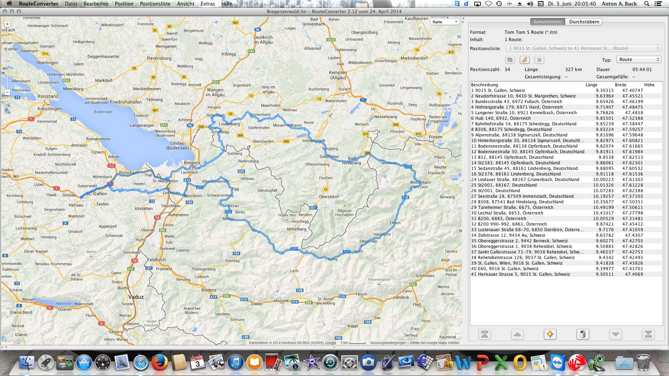Image resolution: width=669 pixels, height=376 pixels.
Task: Switch to the Durchstöbern tab
Action: [x=584, y=22]
